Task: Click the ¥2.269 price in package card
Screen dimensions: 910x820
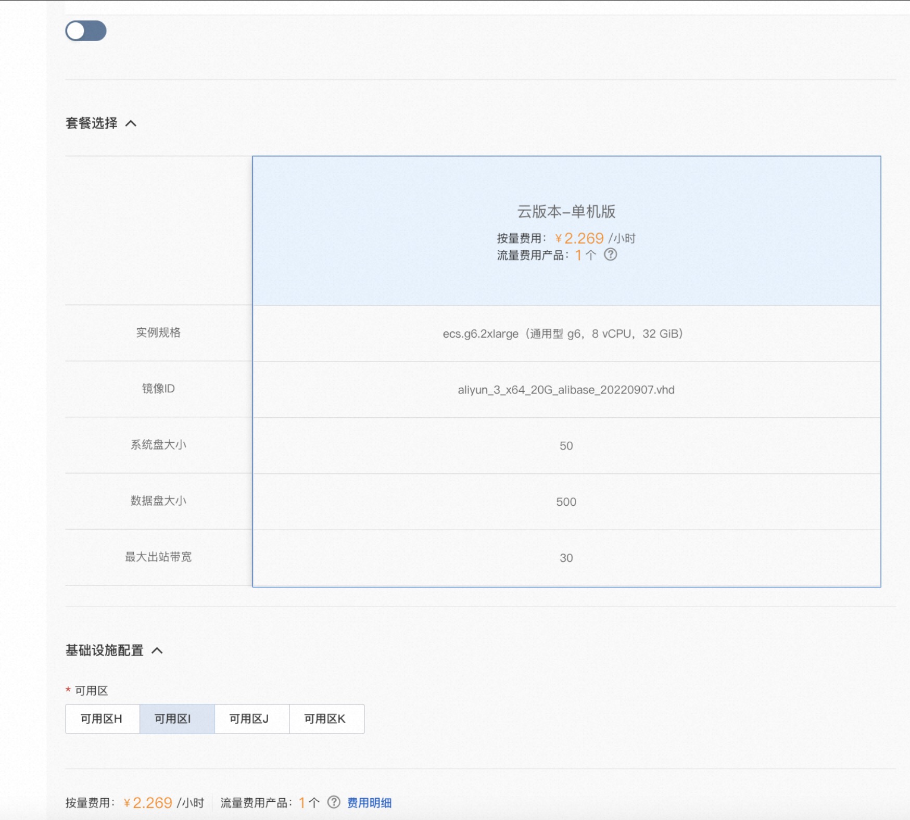Action: point(579,238)
